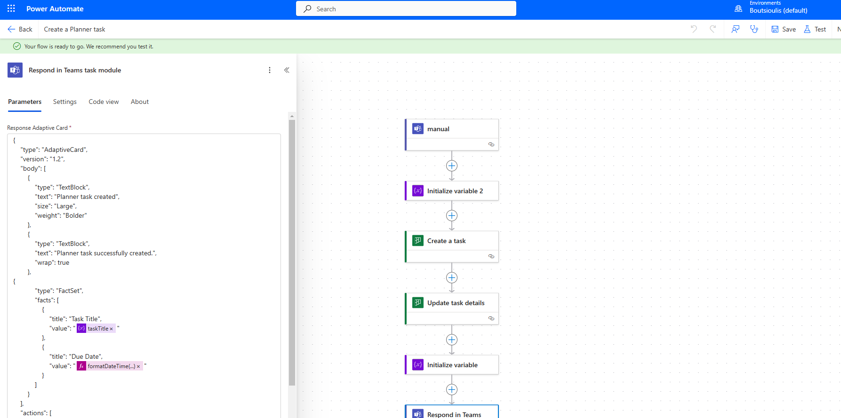Screen dimensions: 841x418
Task: Click the scrollbar up arrow
Action: click(x=292, y=116)
